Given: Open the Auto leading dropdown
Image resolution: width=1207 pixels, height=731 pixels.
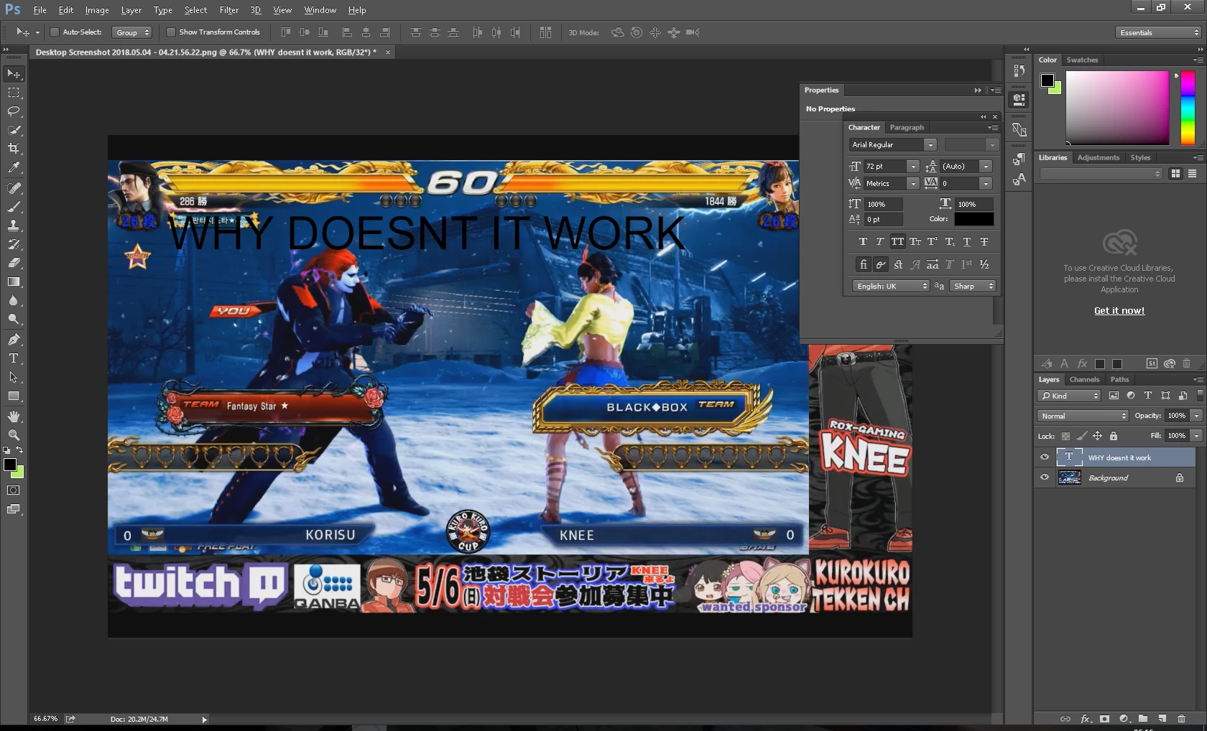Looking at the screenshot, I should [x=986, y=167].
